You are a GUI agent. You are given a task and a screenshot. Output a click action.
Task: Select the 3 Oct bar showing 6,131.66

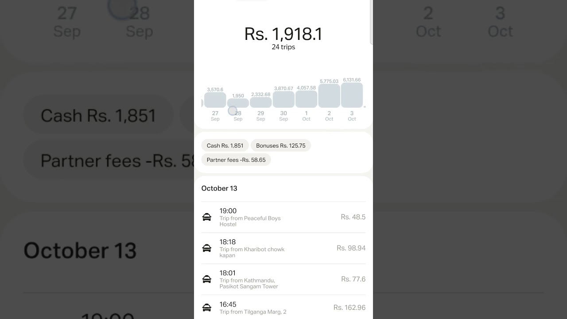pos(352,95)
